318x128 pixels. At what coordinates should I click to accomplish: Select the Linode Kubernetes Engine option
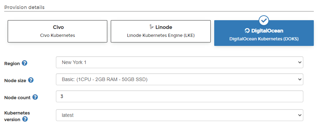click(x=161, y=31)
